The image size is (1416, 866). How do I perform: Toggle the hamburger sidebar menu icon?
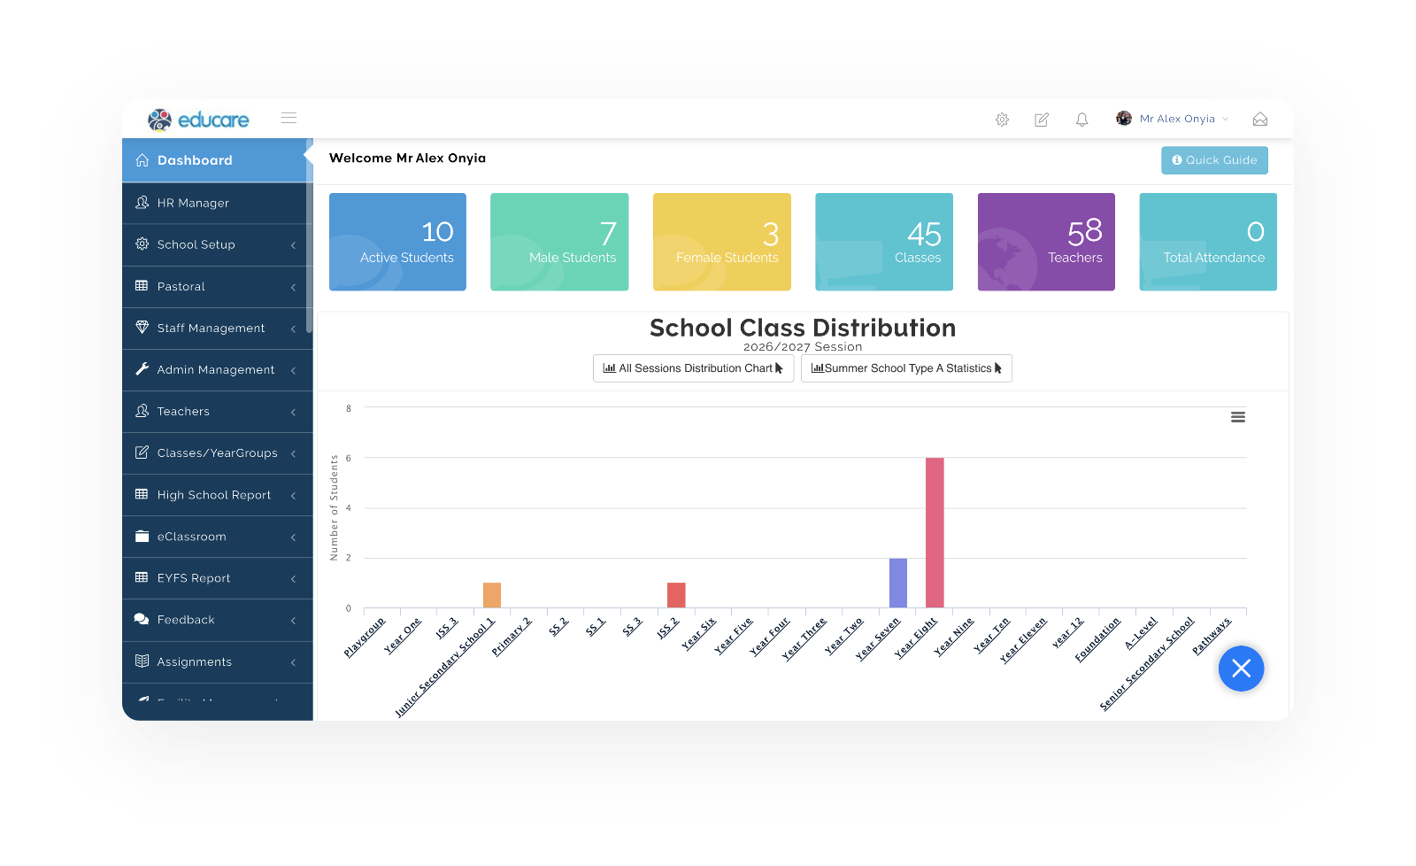[289, 118]
